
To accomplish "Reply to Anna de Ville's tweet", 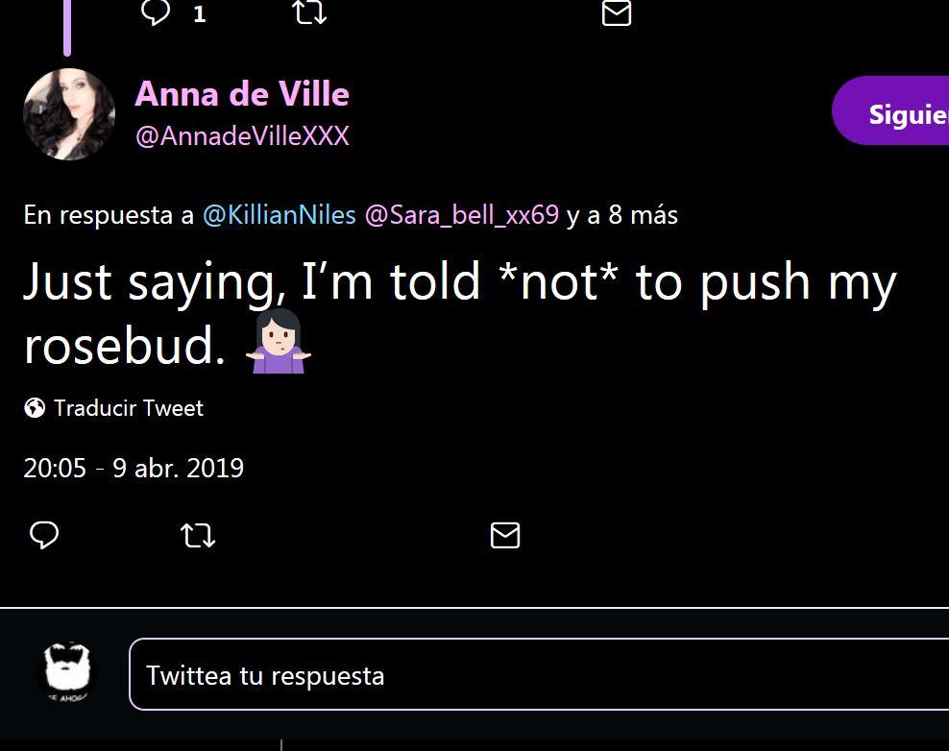I will 44,535.
